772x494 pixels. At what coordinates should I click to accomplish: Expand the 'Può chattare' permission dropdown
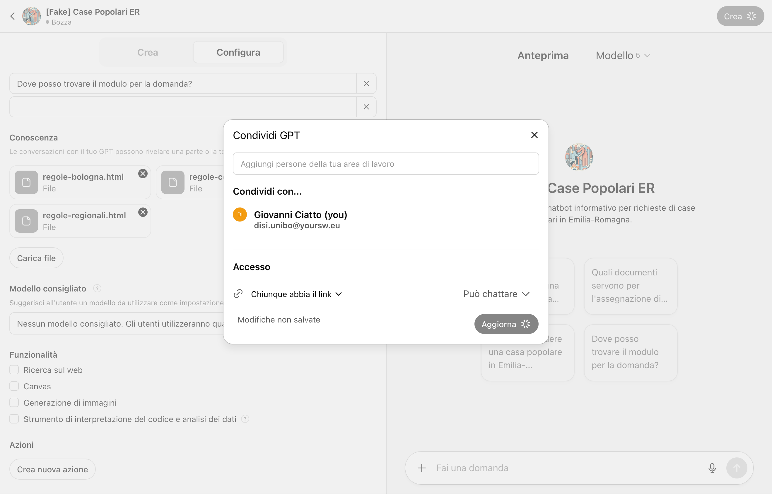(496, 294)
